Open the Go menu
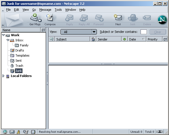 (34, 10)
